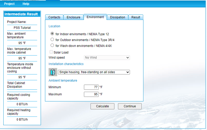Click the PSS Tutorial project name
The height and width of the screenshot is (130, 207).
(22, 28)
